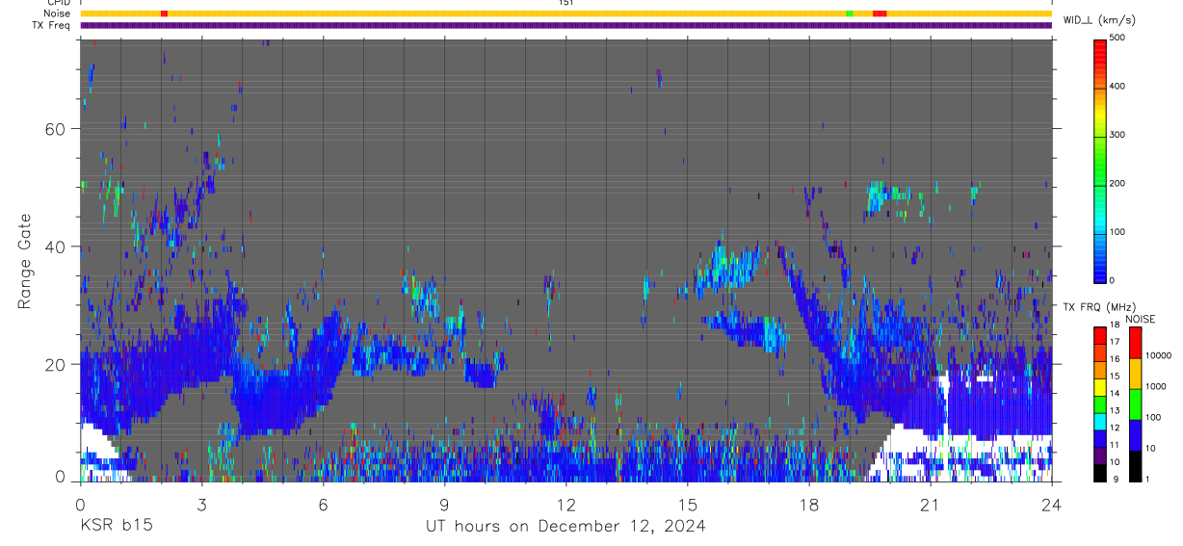Click the Range Gate axis title
The height and width of the screenshot is (546, 1183).
click(x=25, y=260)
